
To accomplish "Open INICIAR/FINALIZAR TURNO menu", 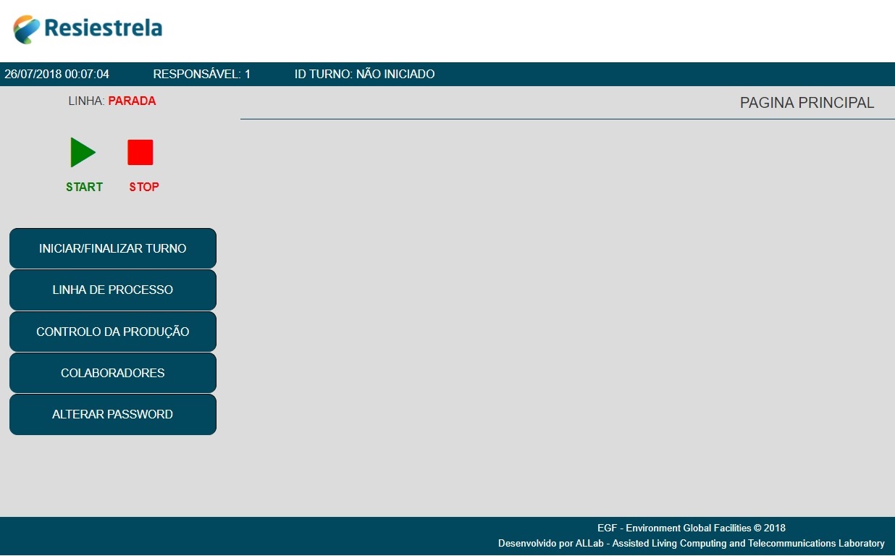I will point(113,248).
